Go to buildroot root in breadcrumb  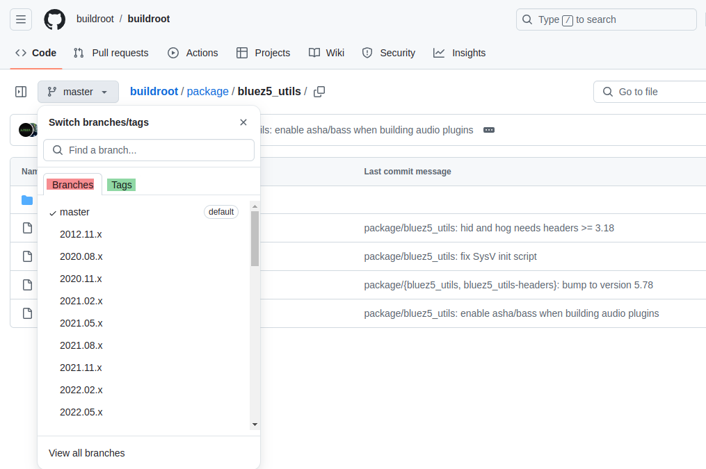pos(154,91)
